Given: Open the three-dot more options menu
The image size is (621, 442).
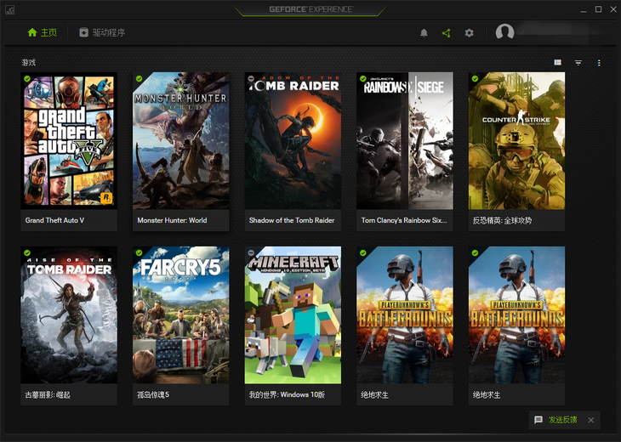Looking at the screenshot, I should coord(599,63).
